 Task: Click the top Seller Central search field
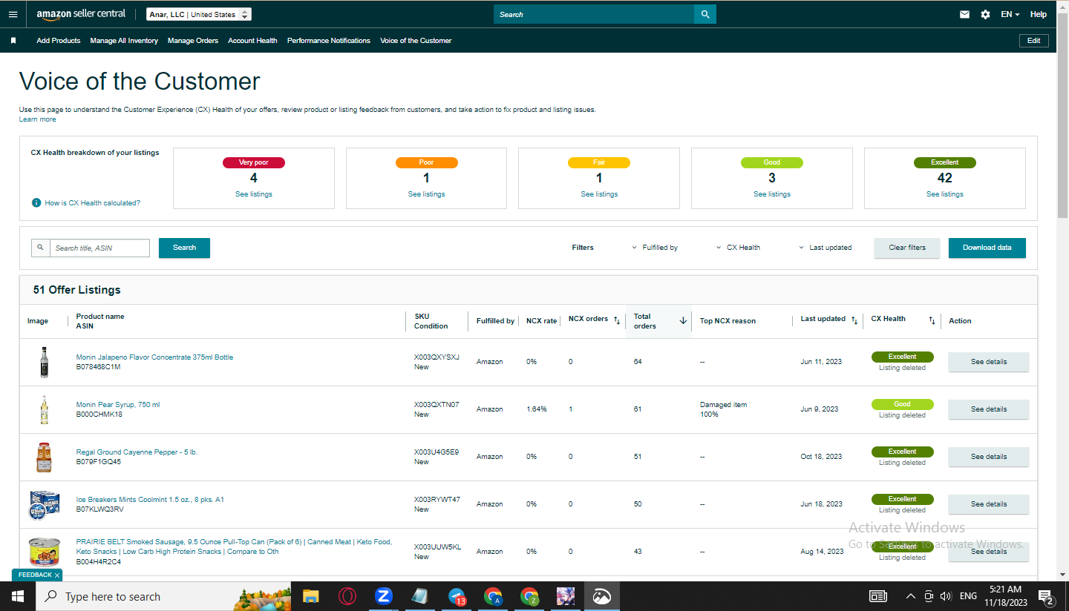pyautogui.click(x=594, y=14)
